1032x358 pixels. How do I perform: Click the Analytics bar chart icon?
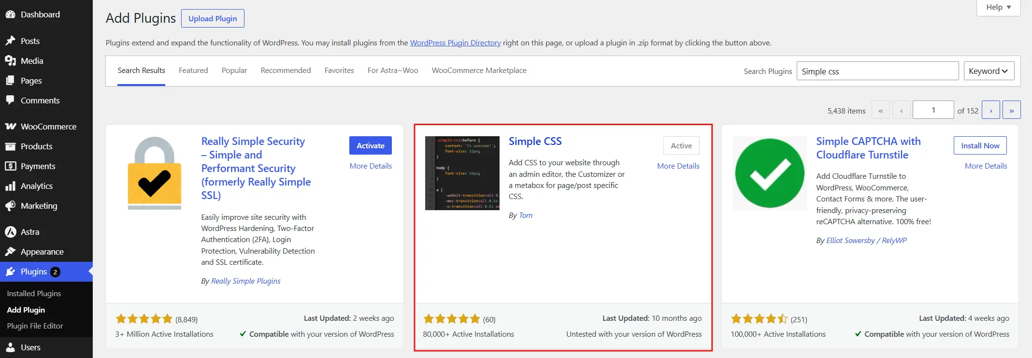click(10, 186)
